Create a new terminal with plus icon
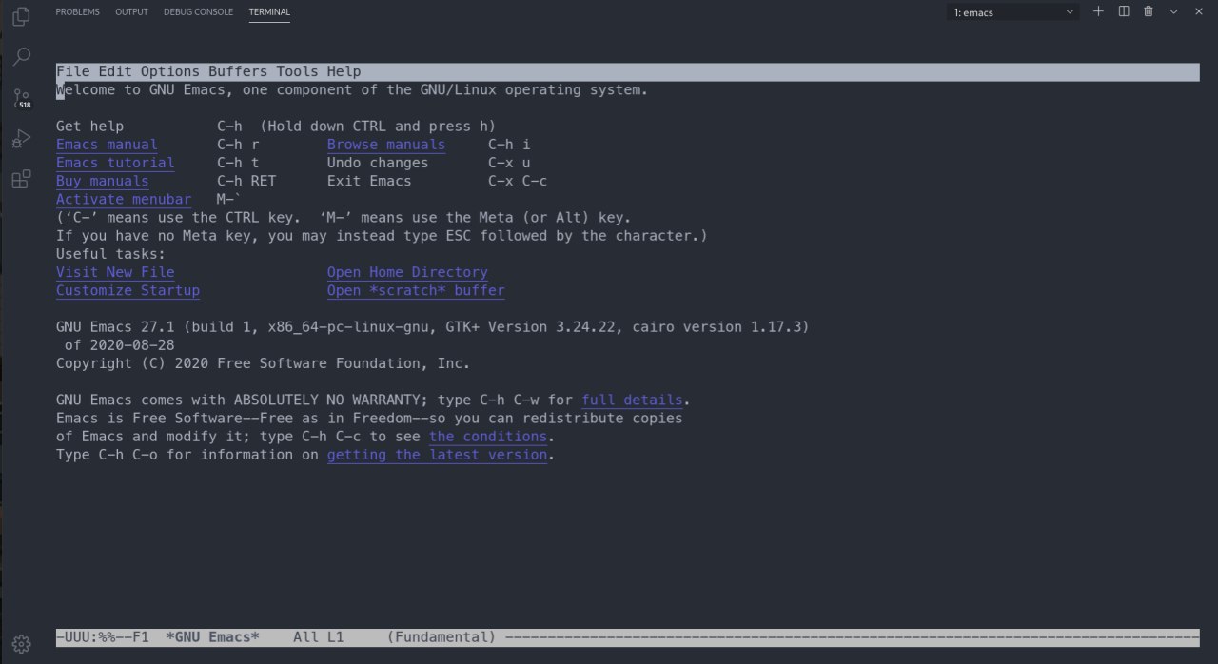 tap(1098, 11)
